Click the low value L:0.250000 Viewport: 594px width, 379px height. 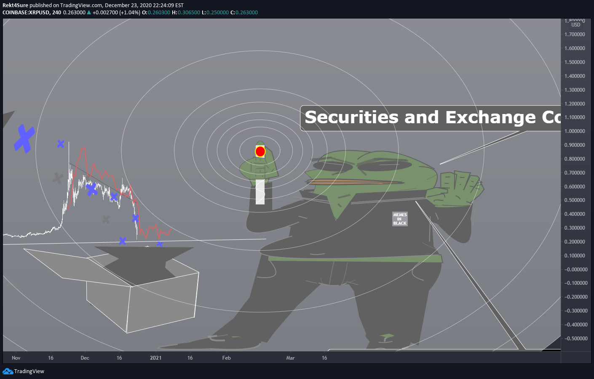215,12
